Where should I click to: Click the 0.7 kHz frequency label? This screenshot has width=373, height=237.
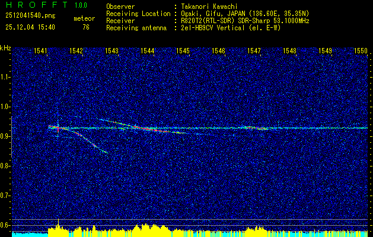click(x=5, y=196)
